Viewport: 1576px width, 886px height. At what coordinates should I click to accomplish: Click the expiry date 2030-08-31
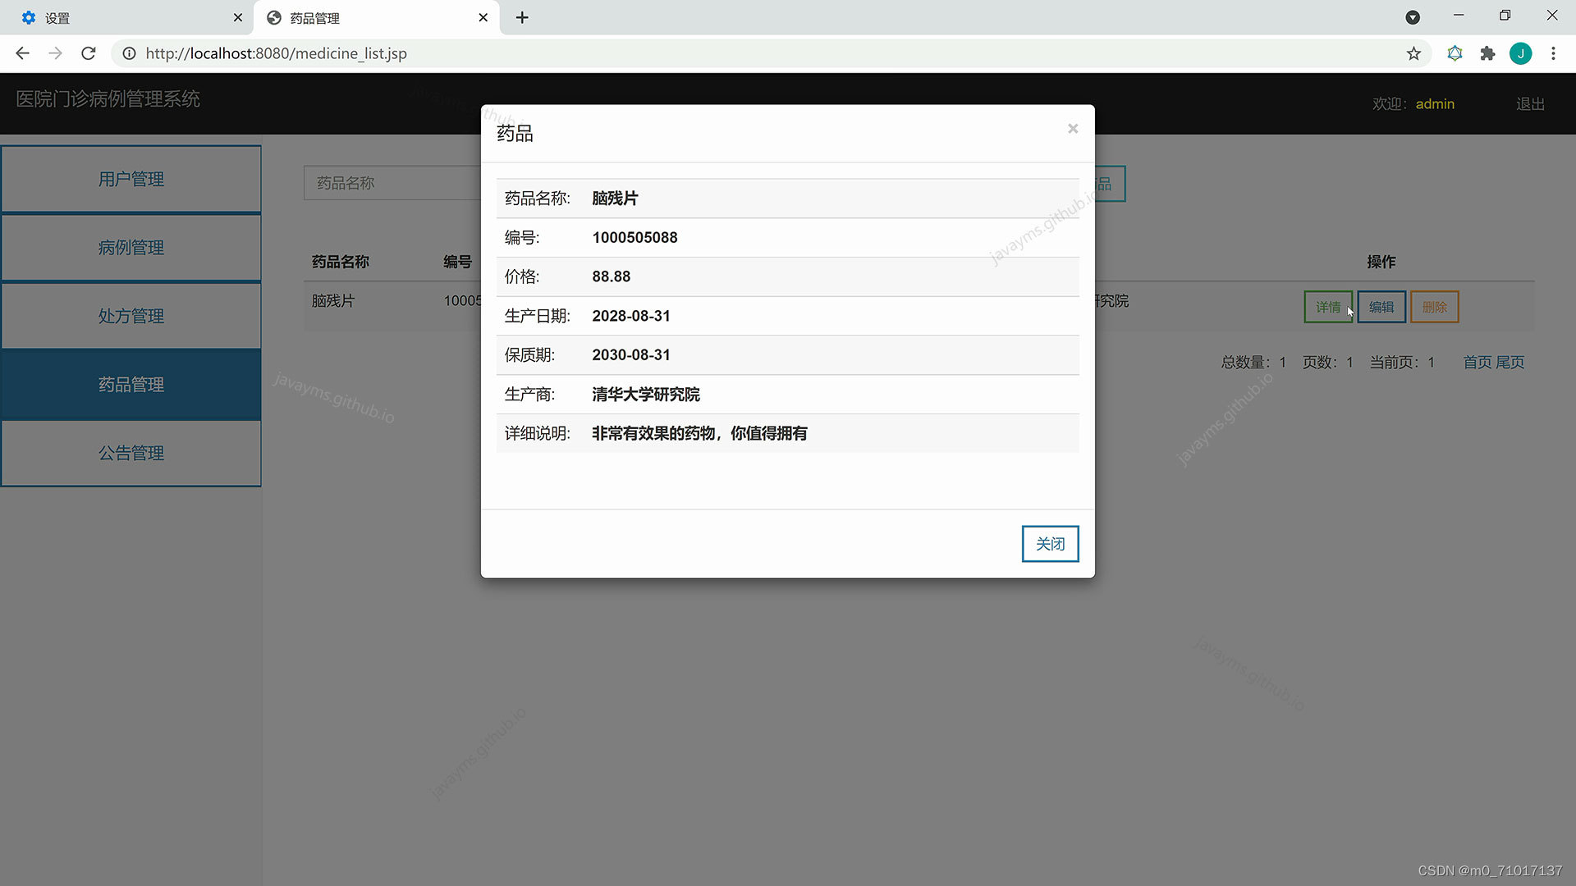point(630,355)
